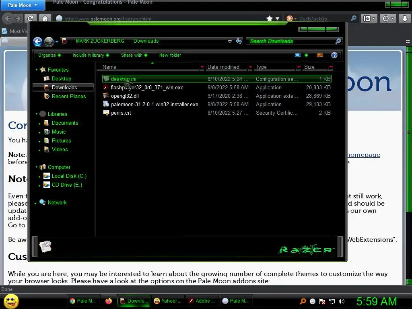Select flashplayer32_0r0_371_win.exe file
Screen dimensions: 412x309
click(x=217, y=87)
